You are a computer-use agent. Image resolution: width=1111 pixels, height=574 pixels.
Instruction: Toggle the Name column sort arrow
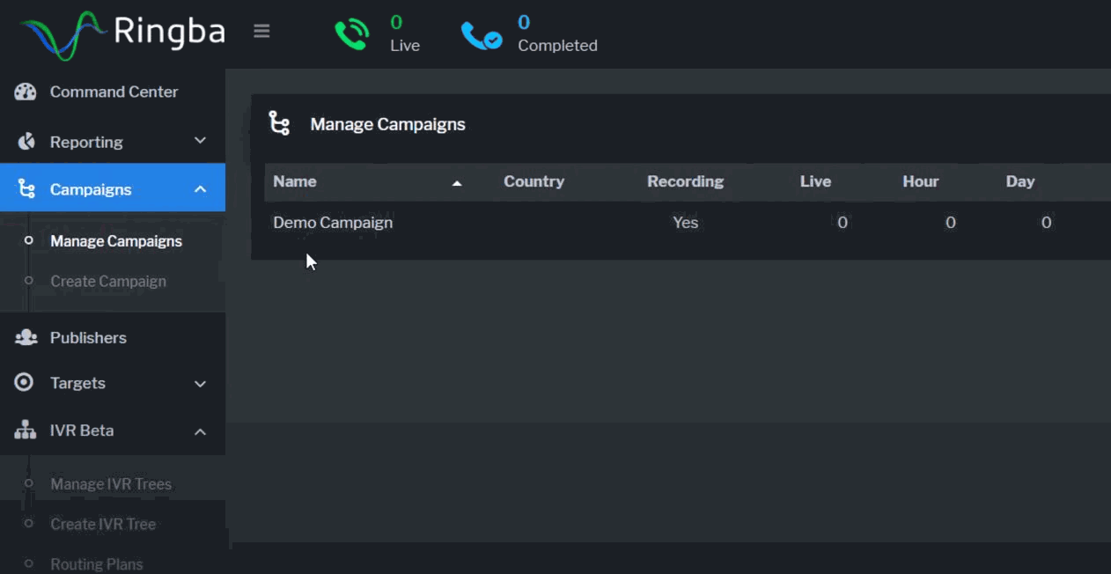pyautogui.click(x=457, y=182)
